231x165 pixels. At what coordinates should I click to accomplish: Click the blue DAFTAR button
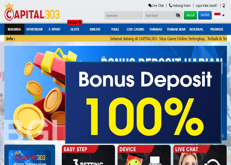[205, 15]
